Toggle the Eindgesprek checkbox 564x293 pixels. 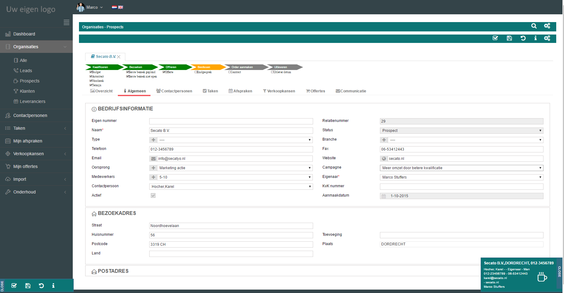196,72
